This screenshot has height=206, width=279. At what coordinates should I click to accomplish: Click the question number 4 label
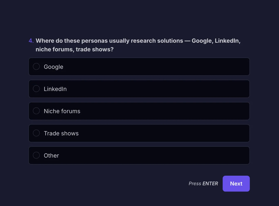[x=31, y=41]
